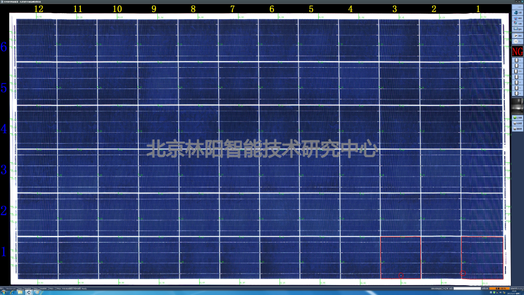Click the monitor display icon button in sidebar
524x295 pixels.
pyautogui.click(x=517, y=29)
